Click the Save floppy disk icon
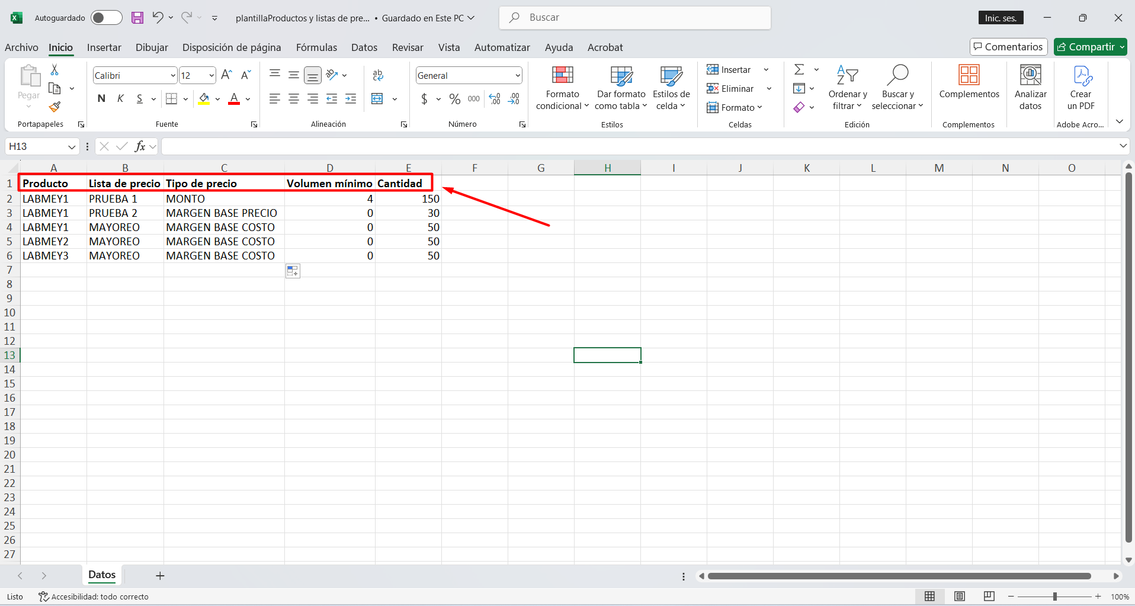 (137, 18)
